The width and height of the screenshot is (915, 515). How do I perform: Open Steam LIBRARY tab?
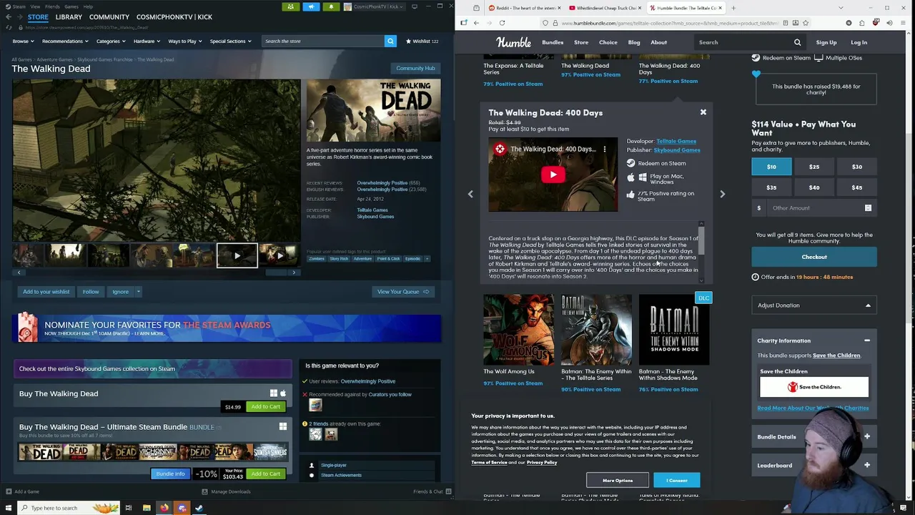pyautogui.click(x=69, y=17)
